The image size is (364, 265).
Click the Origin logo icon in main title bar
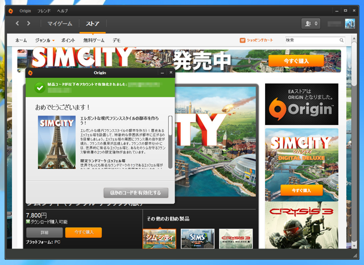pyautogui.click(x=11, y=11)
